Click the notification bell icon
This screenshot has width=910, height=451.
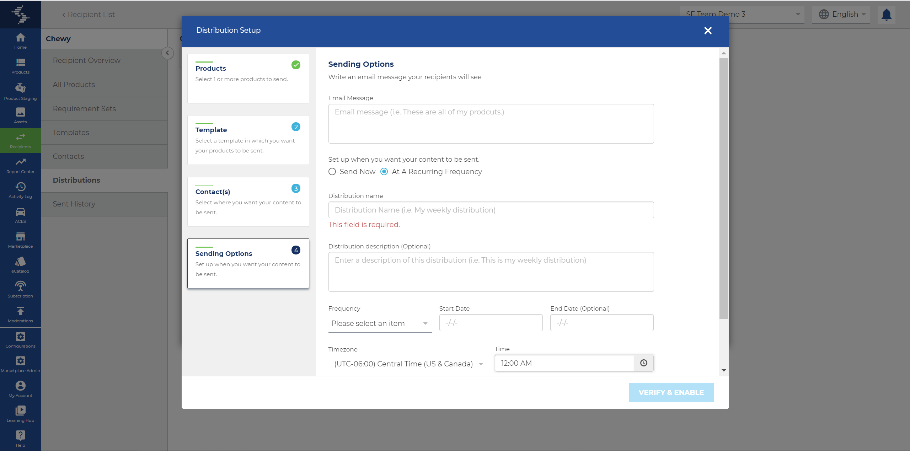click(887, 15)
